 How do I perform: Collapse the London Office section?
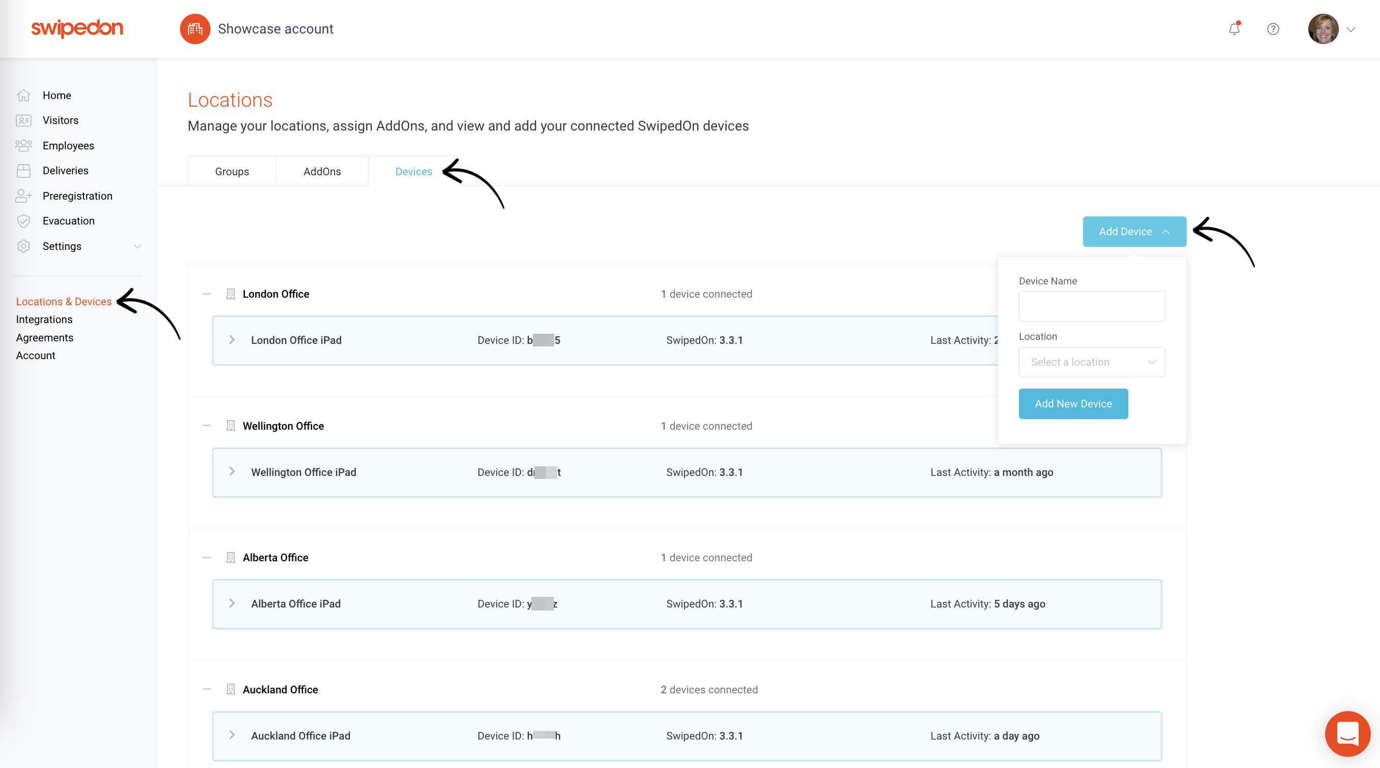pos(207,293)
